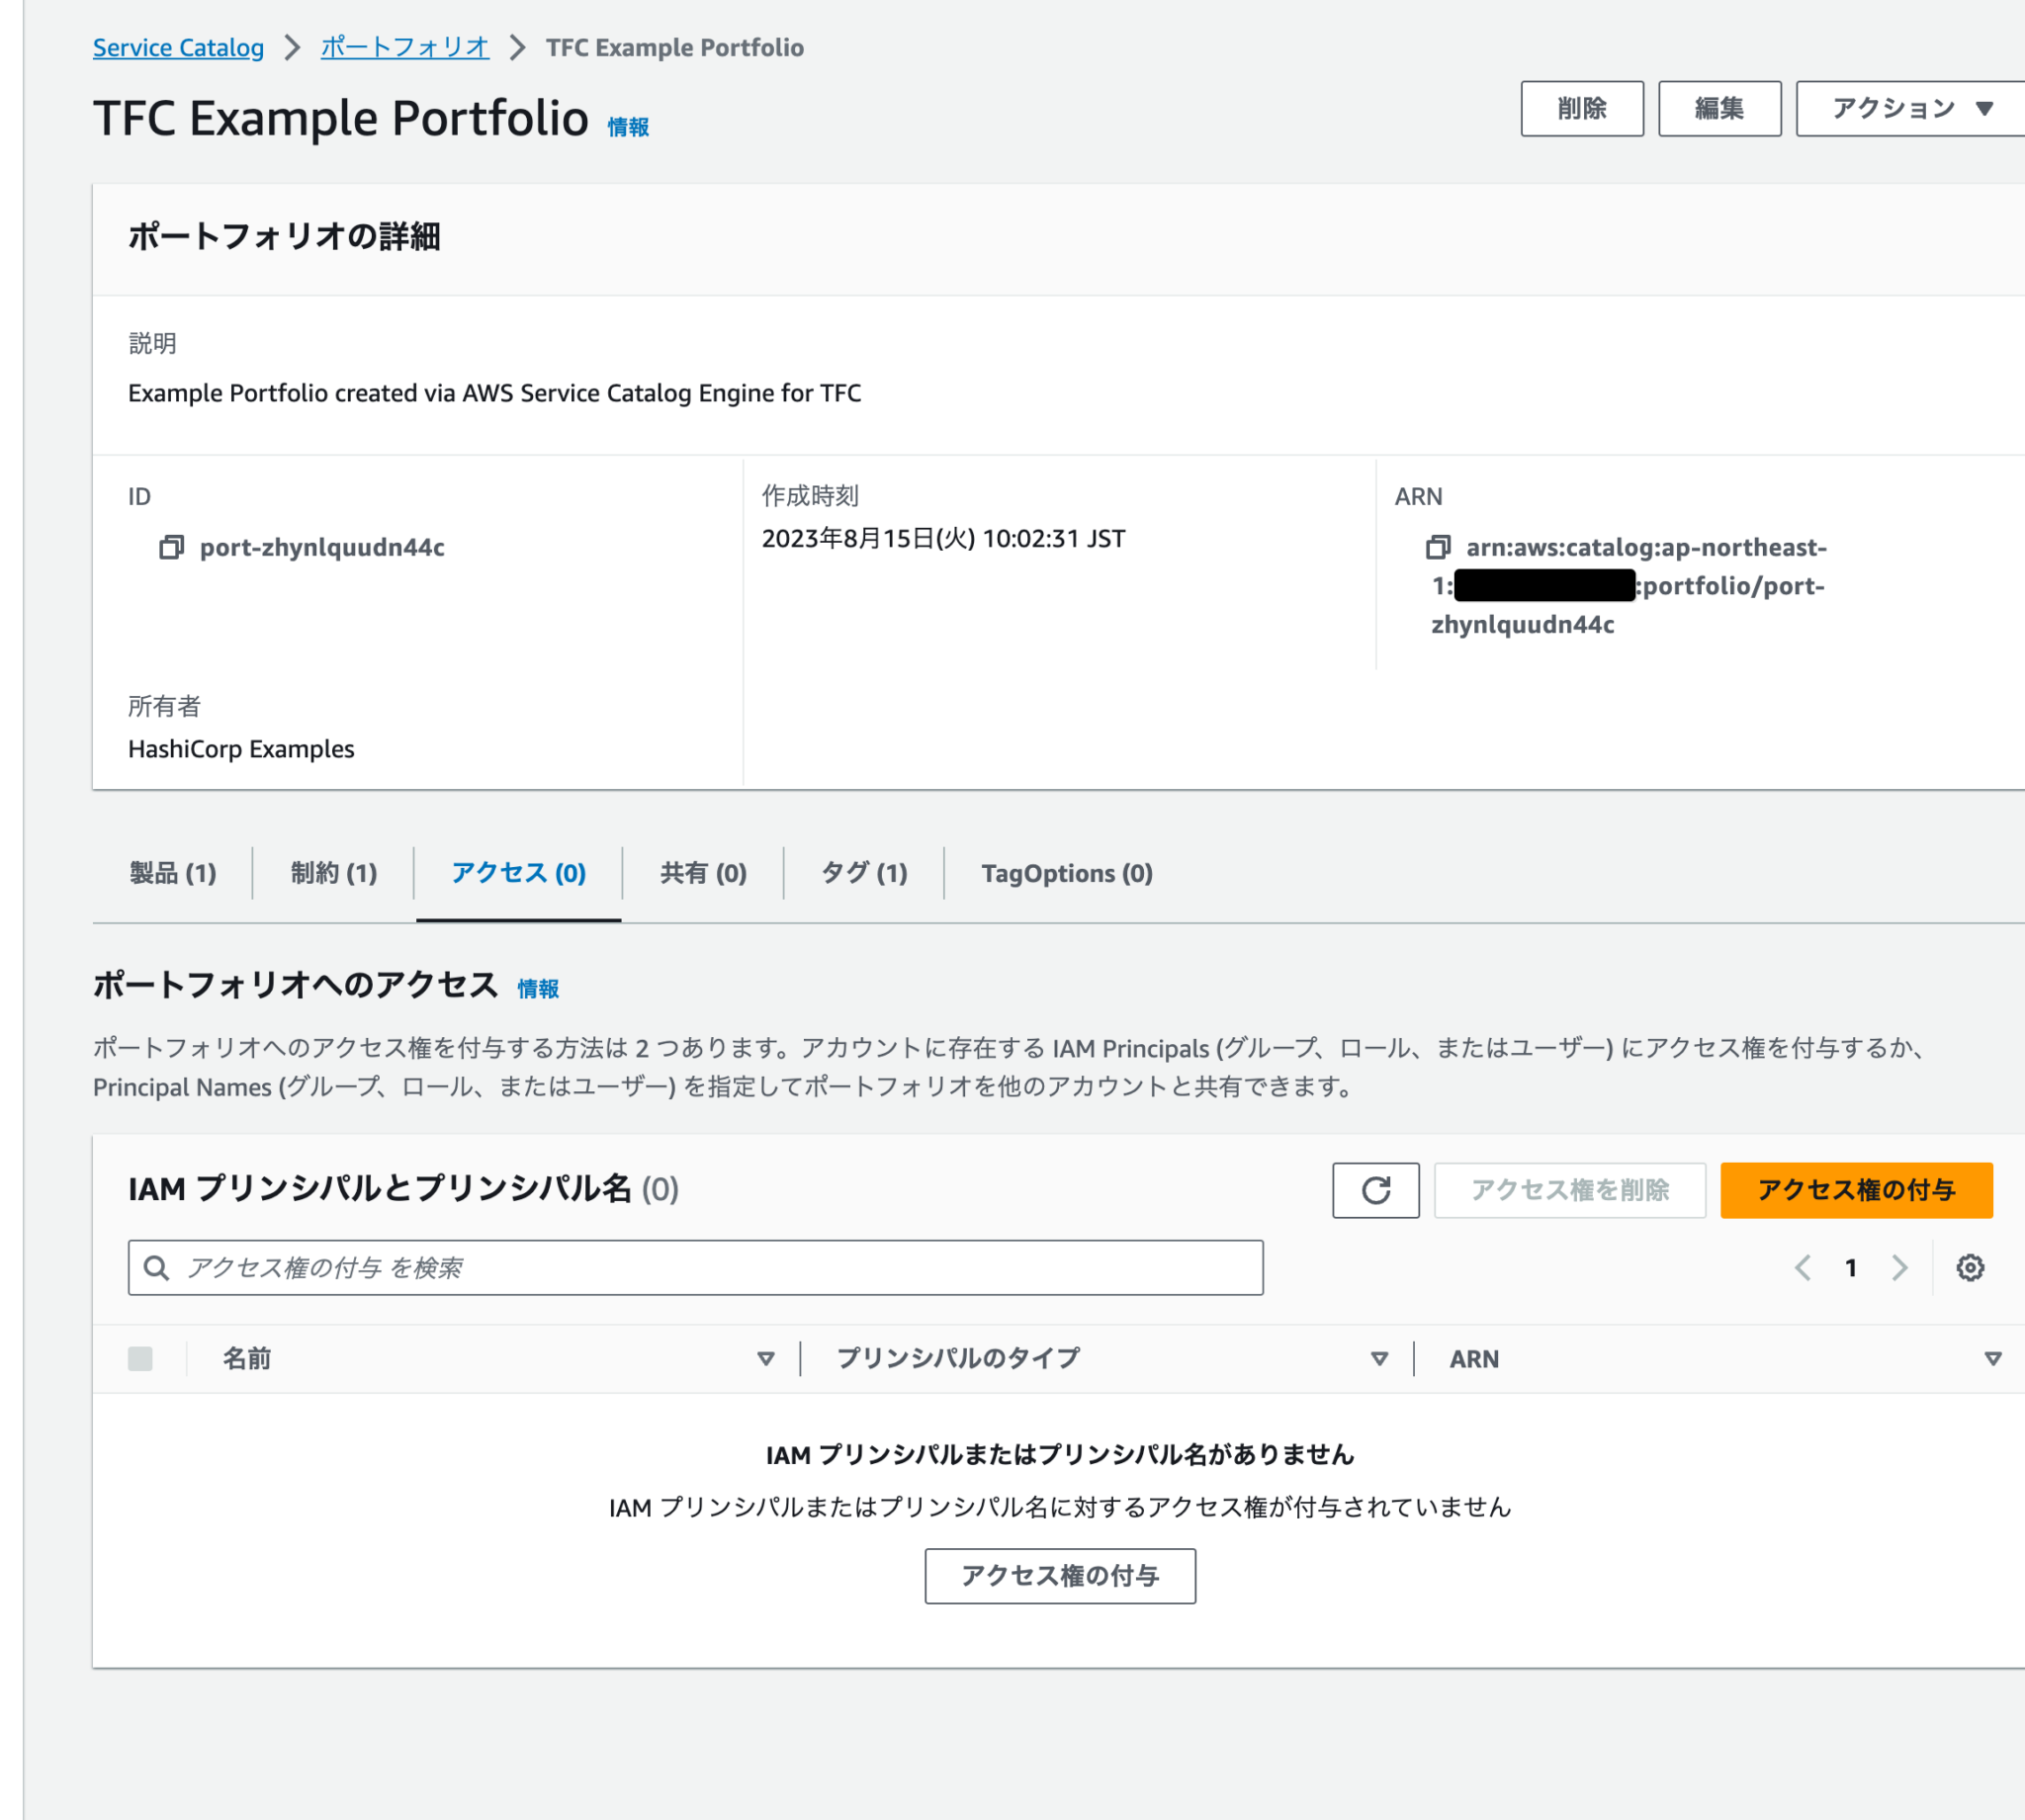
Task: Click the アクセス権の付与 を検索 search field
Action: (x=695, y=1268)
